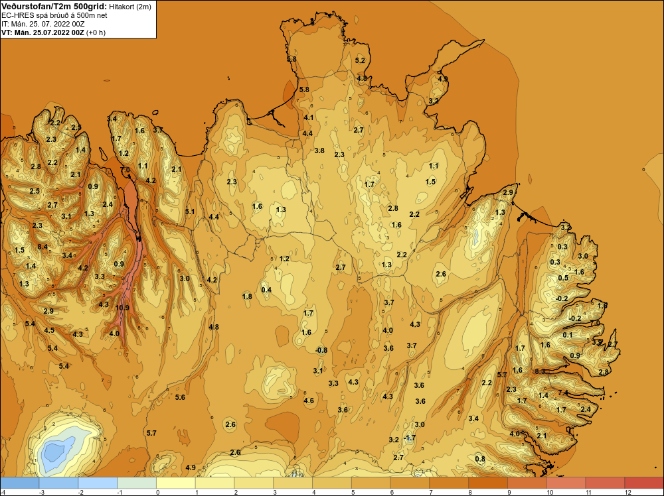
Task: Click the dark red legend swatch after 12
Action: [643, 483]
